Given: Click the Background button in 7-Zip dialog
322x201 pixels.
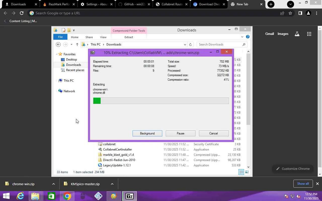Looking at the screenshot, I should pos(147,133).
